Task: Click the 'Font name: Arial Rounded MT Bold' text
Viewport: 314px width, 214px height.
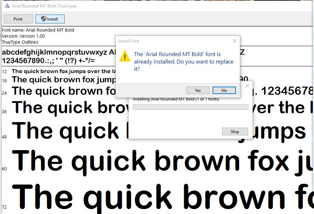Action: tap(38, 30)
